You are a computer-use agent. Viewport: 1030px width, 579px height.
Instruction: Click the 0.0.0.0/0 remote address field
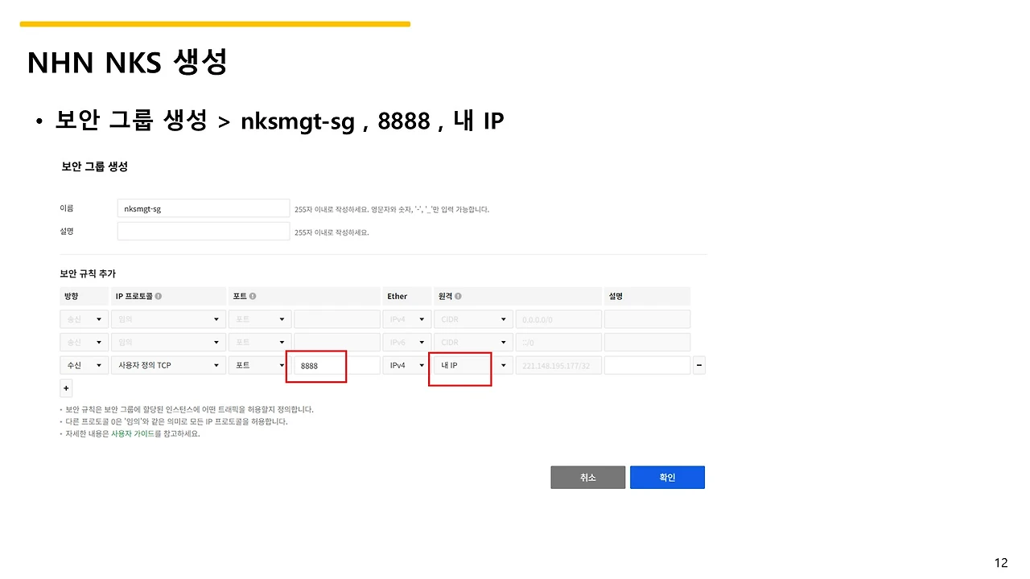[x=558, y=319]
